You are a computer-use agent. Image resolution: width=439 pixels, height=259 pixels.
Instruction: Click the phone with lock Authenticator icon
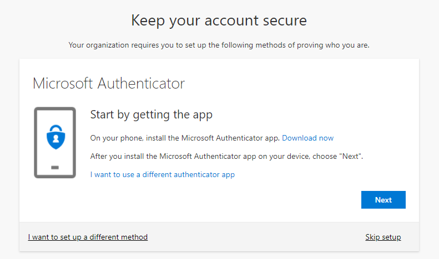coord(55,142)
